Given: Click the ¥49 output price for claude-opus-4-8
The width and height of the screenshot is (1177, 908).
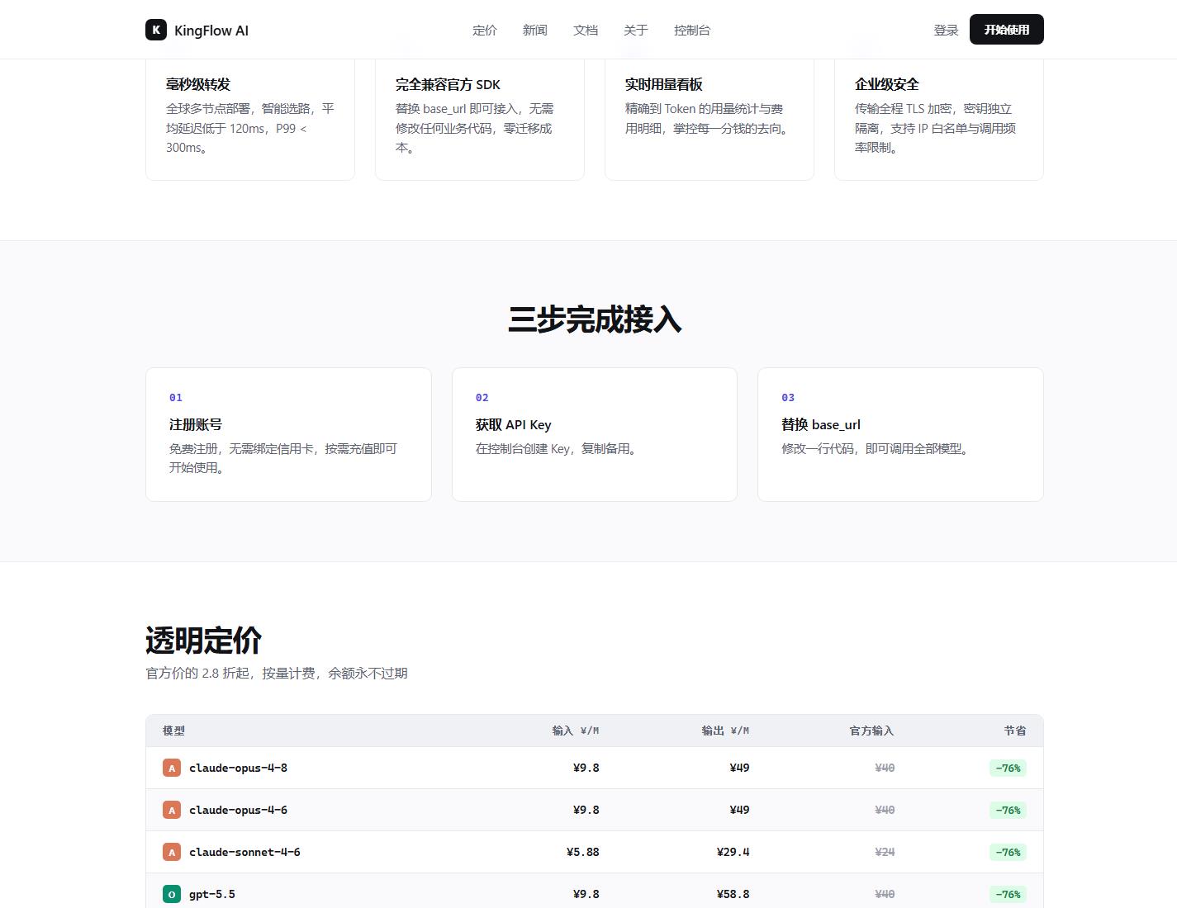Looking at the screenshot, I should (740, 768).
